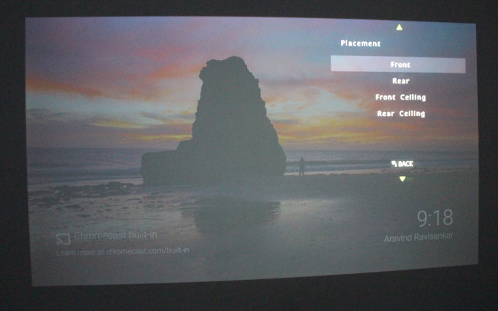Select the Rear placement option
Screen dimensions: 498x311
point(400,81)
